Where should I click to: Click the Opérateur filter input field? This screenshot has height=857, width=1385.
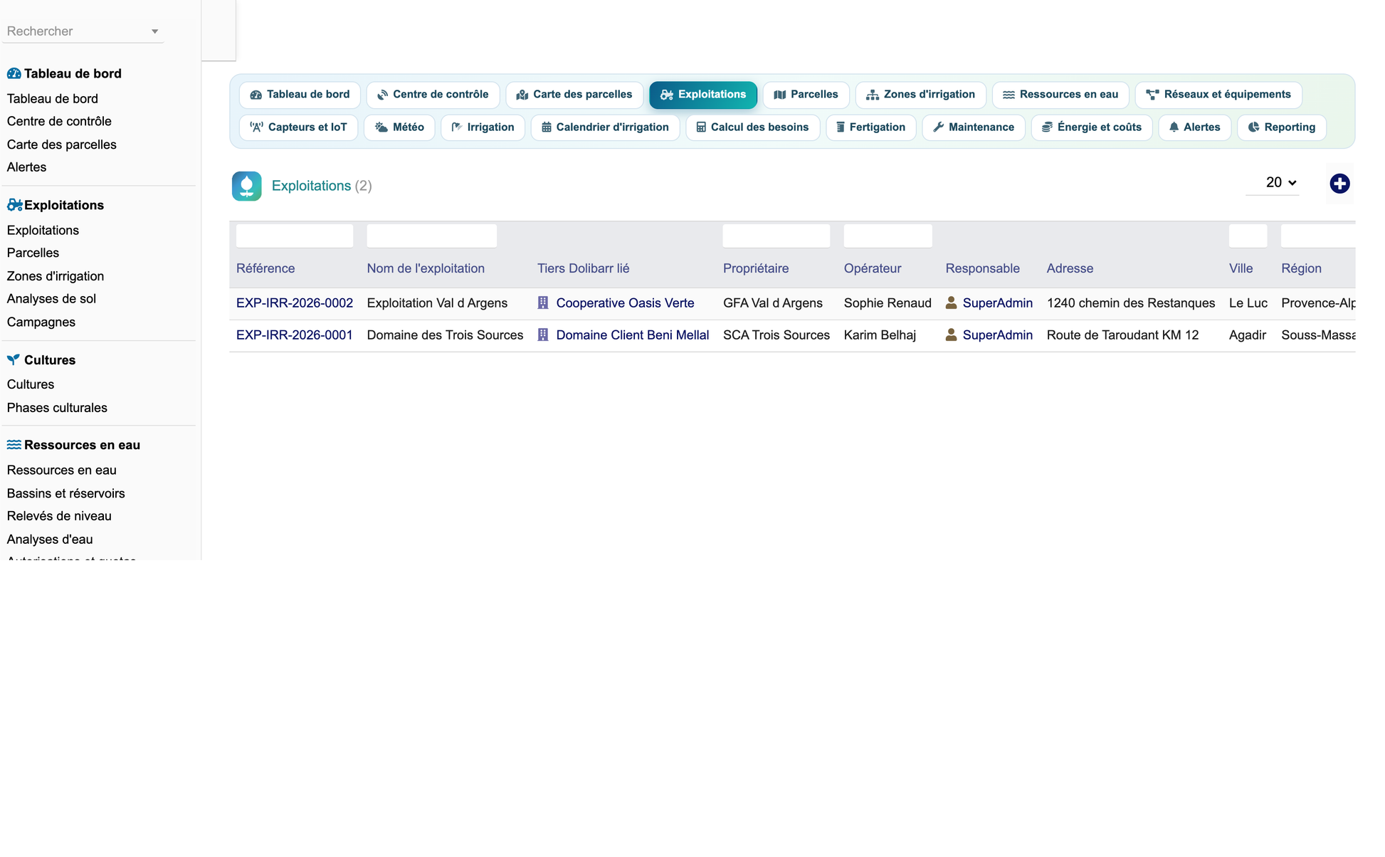coord(888,236)
